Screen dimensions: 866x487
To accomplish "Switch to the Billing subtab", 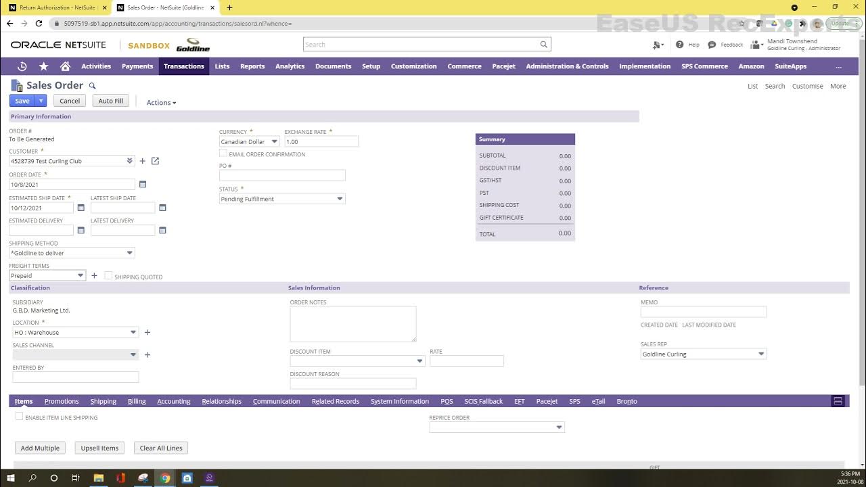I will pyautogui.click(x=137, y=401).
